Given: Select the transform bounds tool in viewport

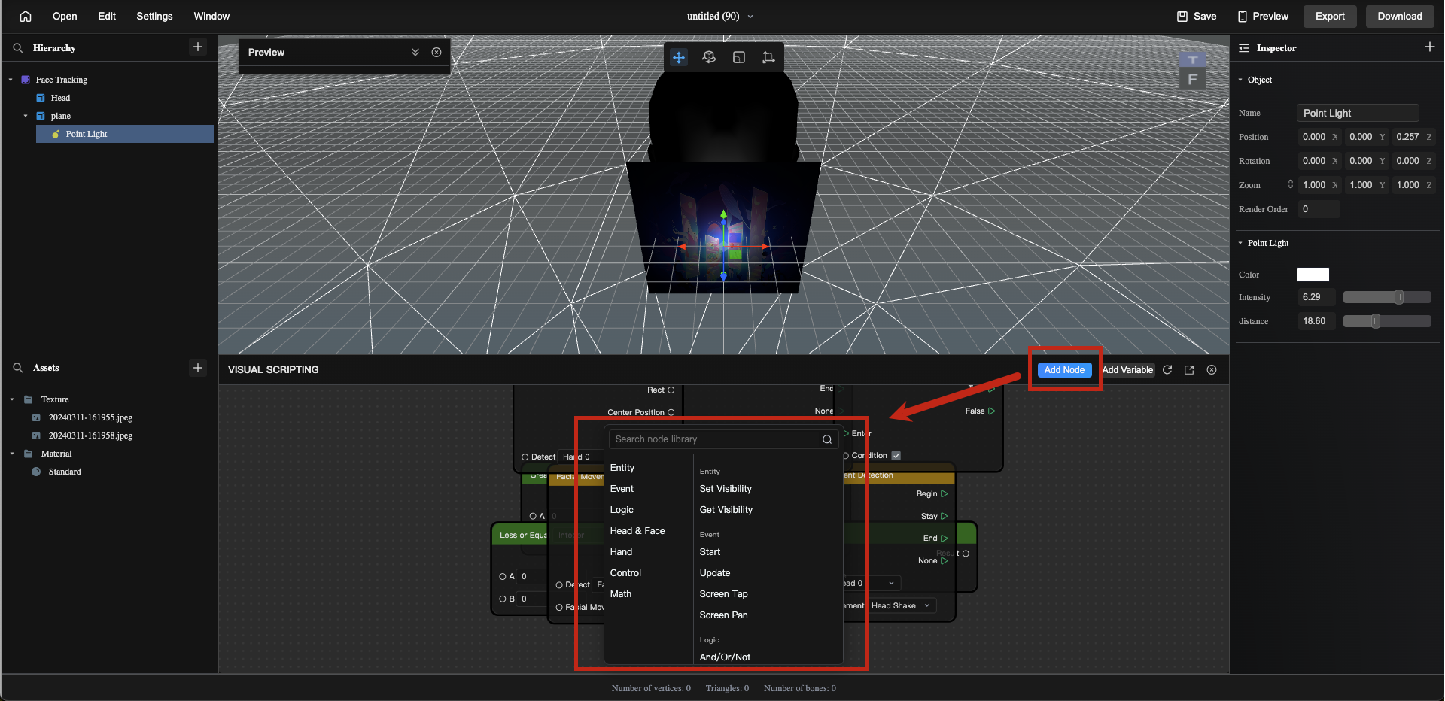Looking at the screenshot, I should 768,57.
